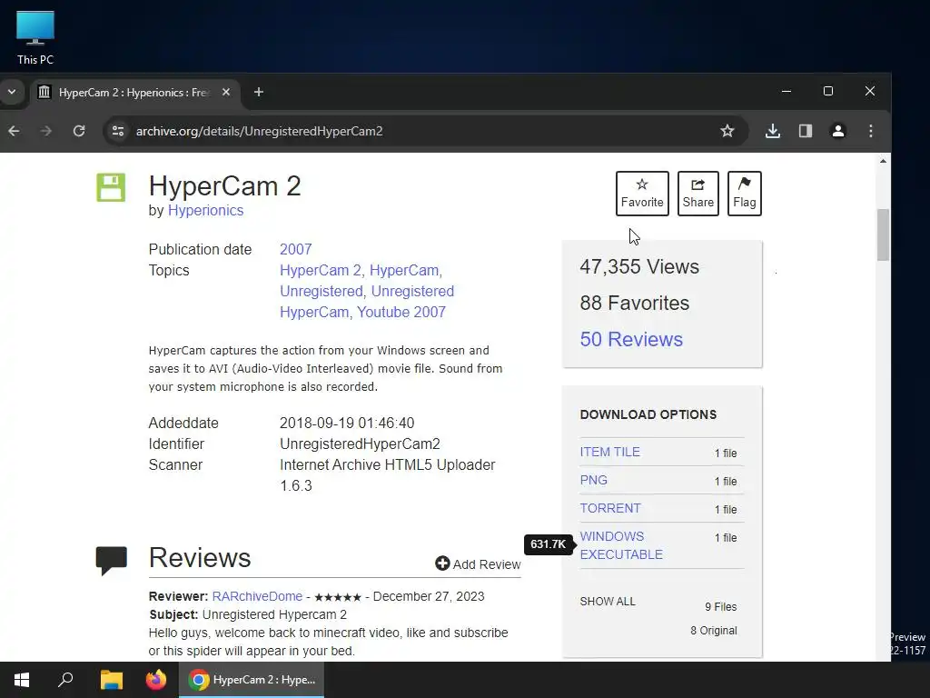
Task: Click Add Review
Action: click(x=478, y=563)
